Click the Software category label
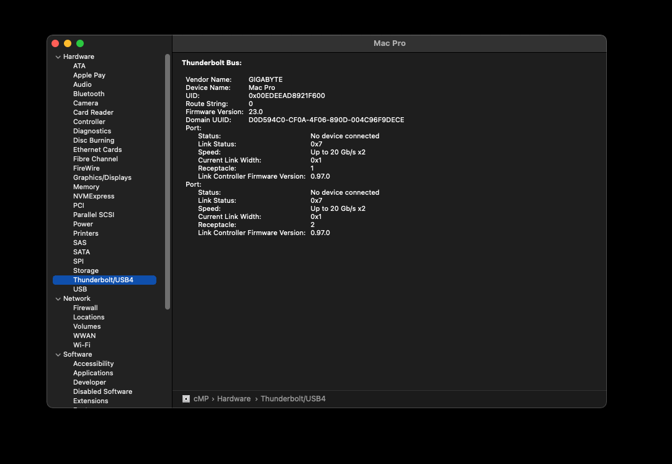The width and height of the screenshot is (672, 464). [x=78, y=354]
